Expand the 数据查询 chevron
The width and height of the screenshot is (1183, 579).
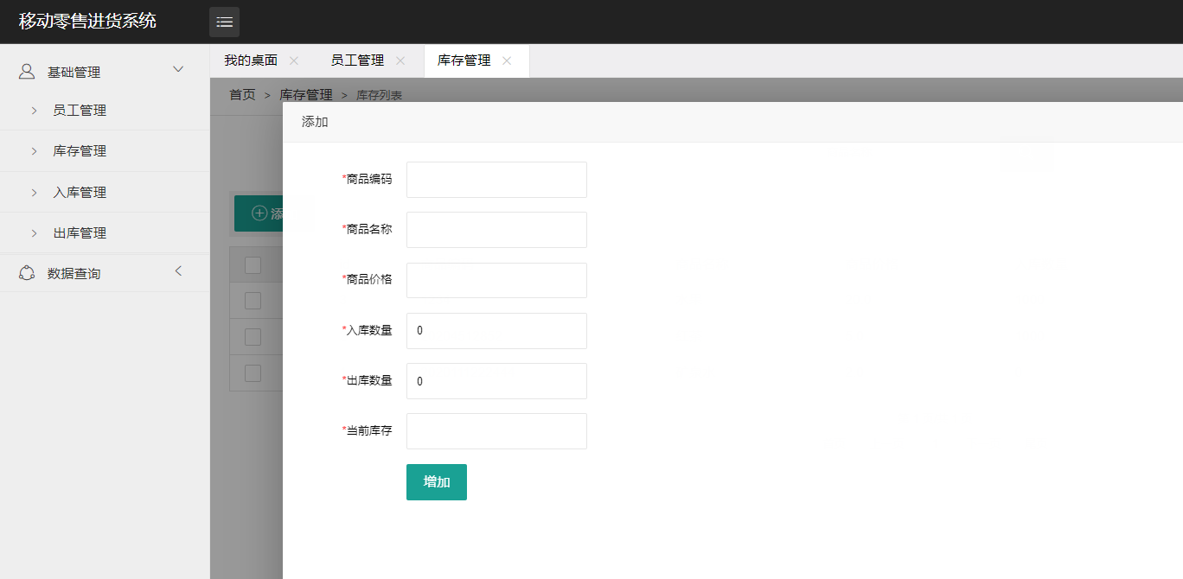[x=178, y=271]
